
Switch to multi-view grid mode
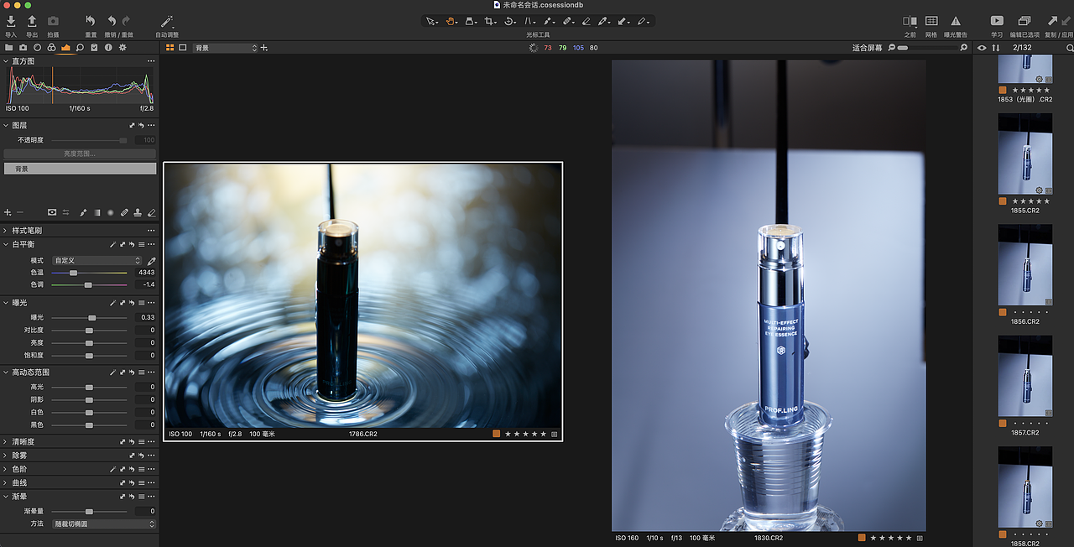170,48
